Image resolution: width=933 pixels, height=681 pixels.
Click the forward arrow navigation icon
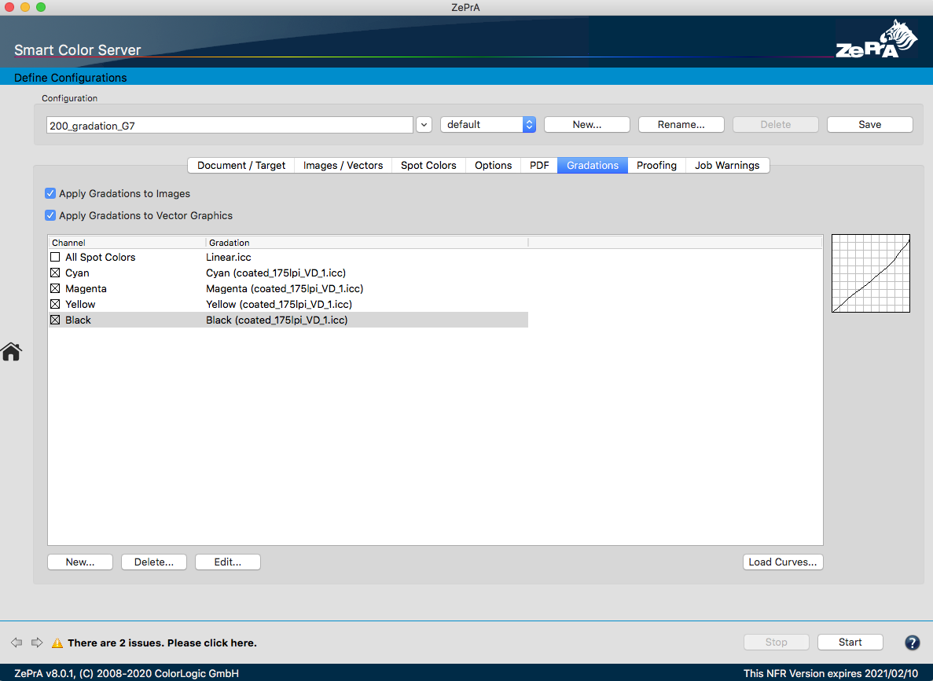[37, 643]
